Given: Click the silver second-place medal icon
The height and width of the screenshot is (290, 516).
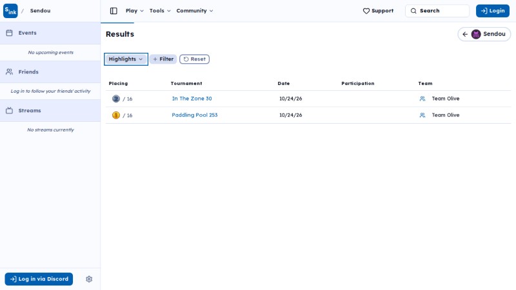Looking at the screenshot, I should click(x=116, y=99).
